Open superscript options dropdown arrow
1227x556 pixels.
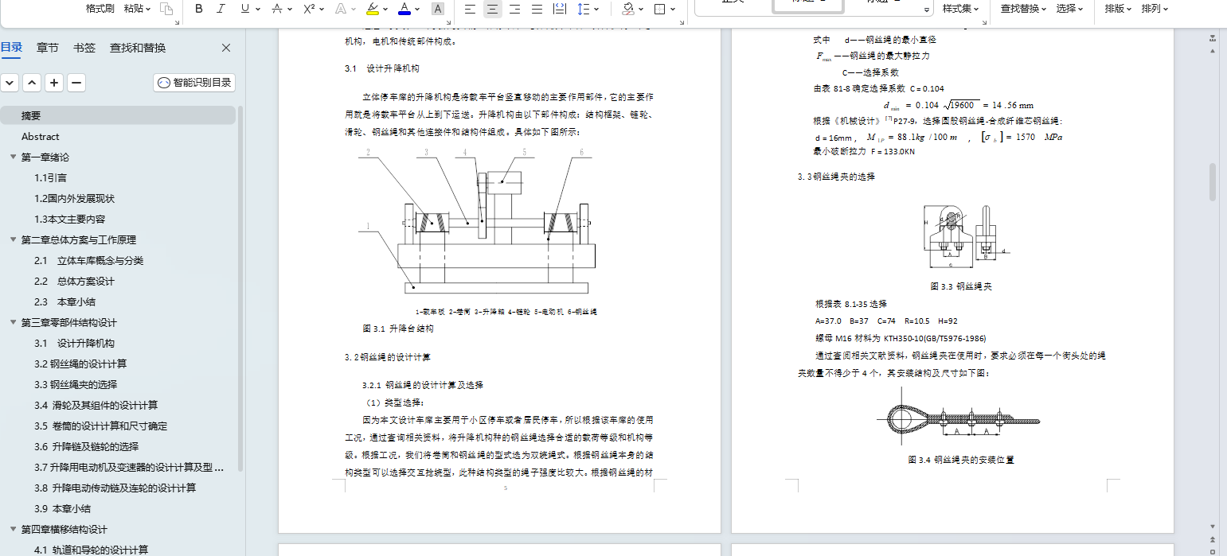coord(322,9)
